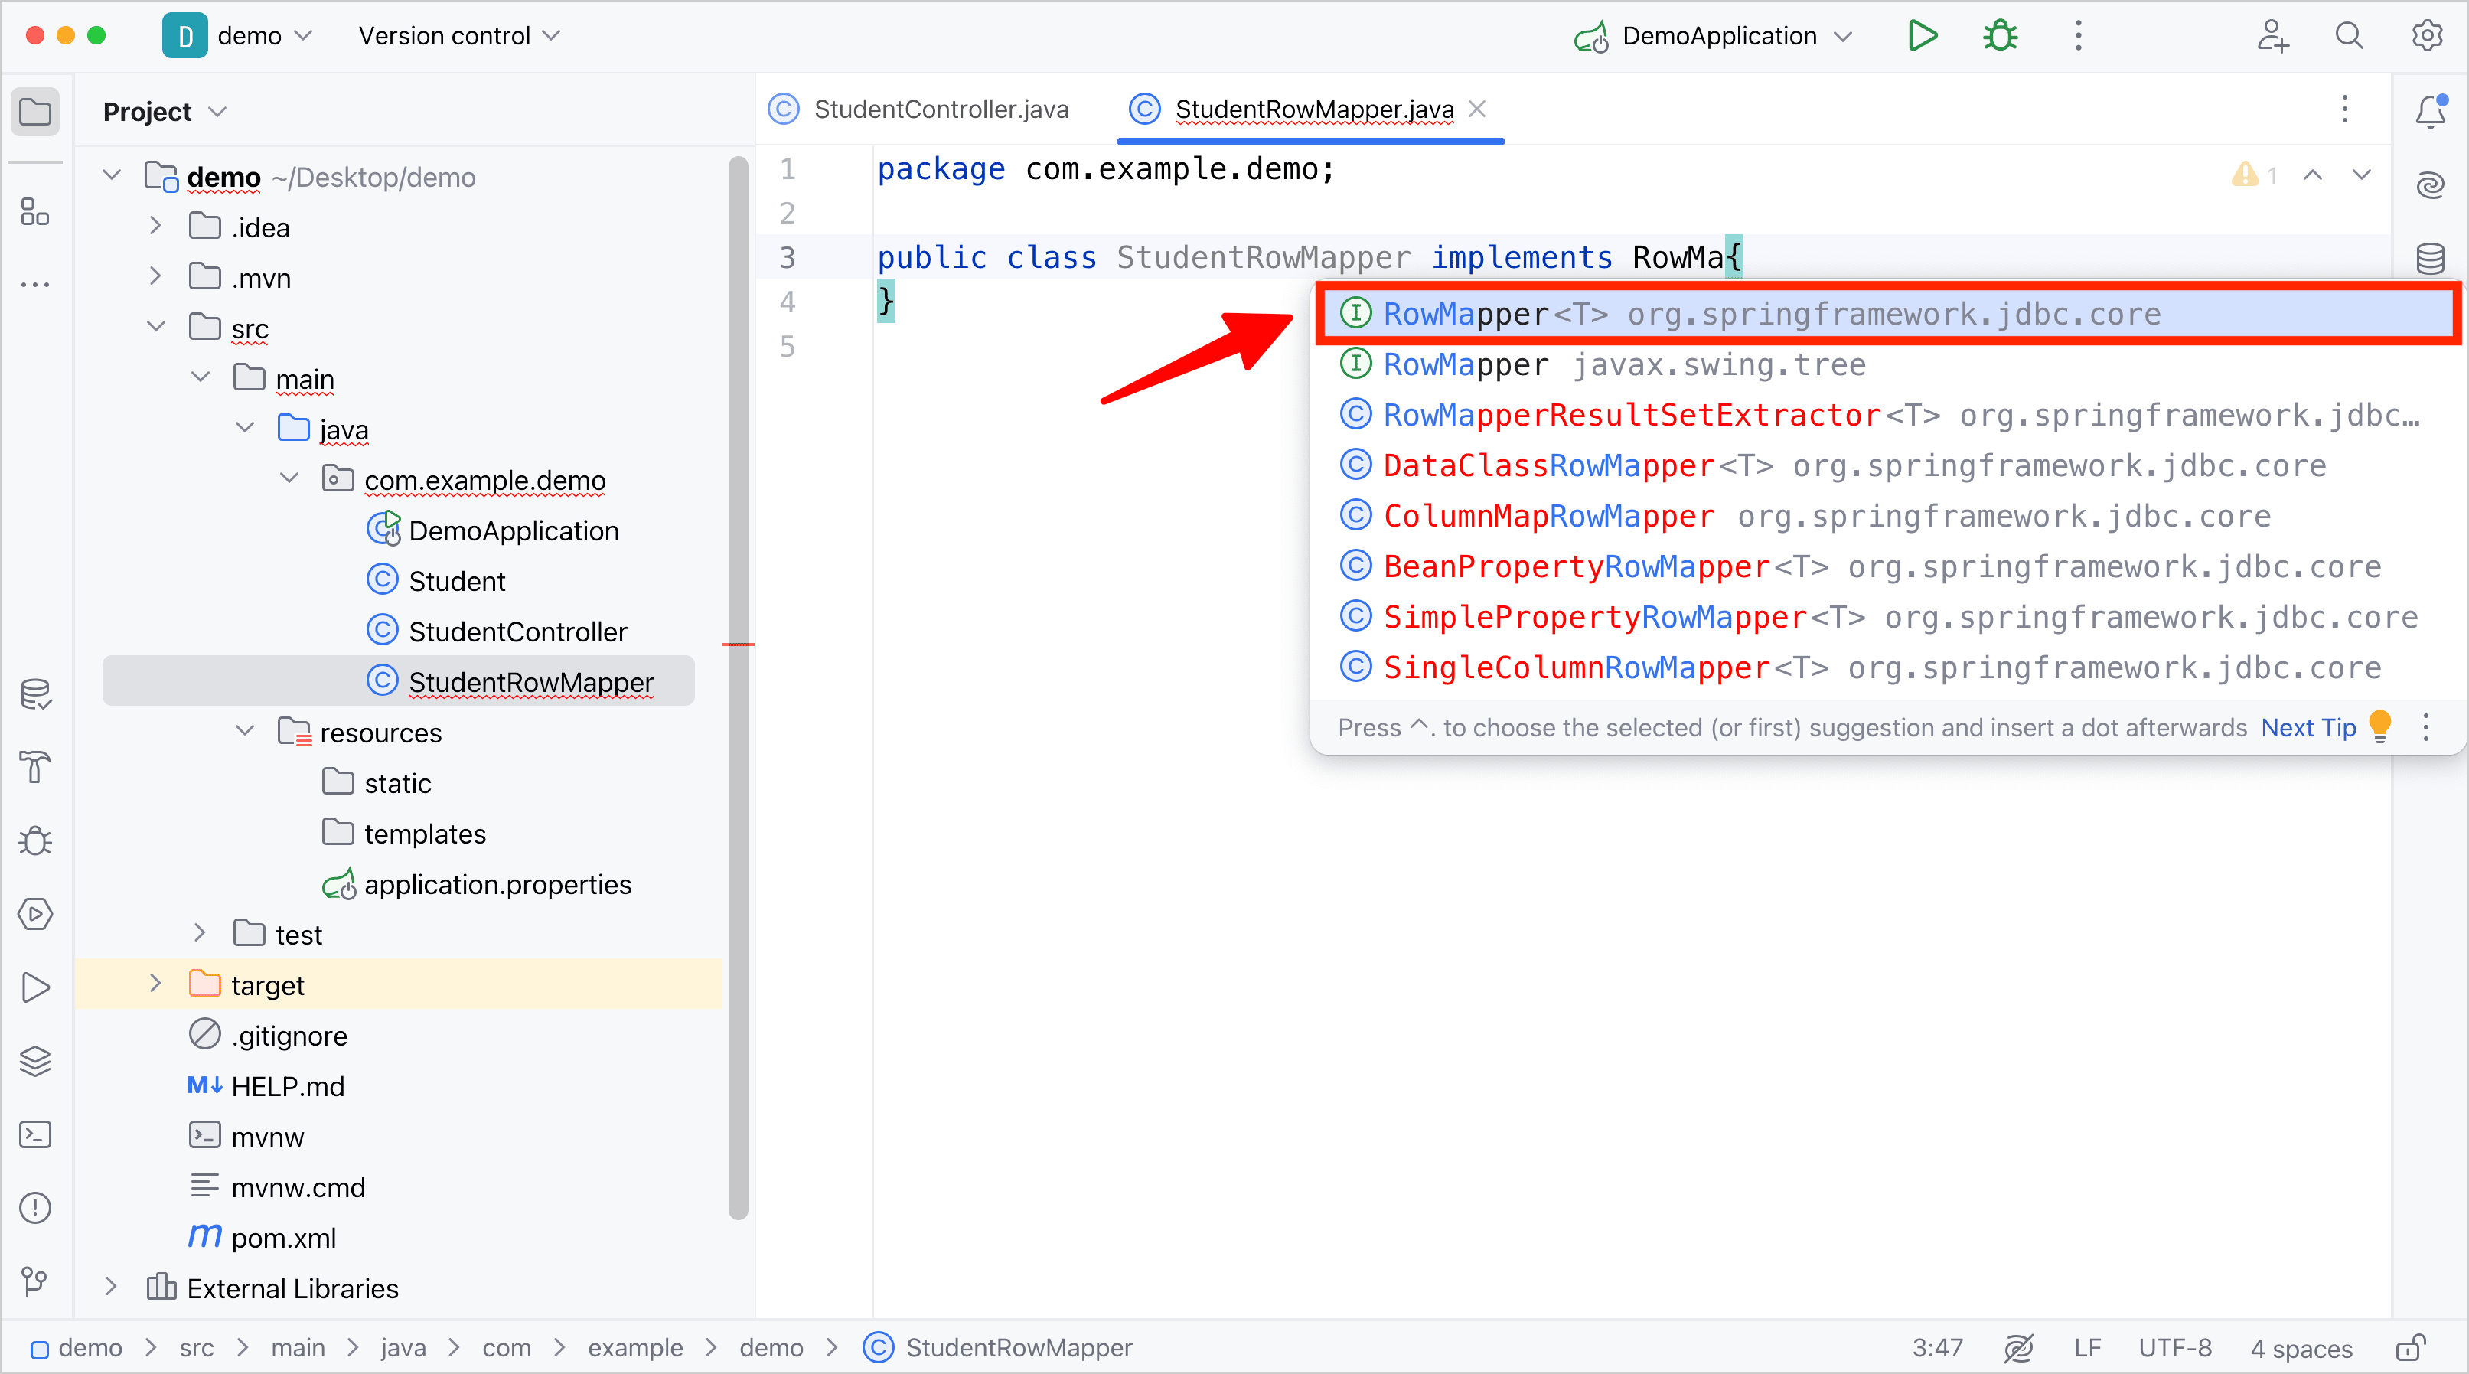The image size is (2469, 1374).
Task: Open completion popup options menu
Action: click(x=2426, y=728)
